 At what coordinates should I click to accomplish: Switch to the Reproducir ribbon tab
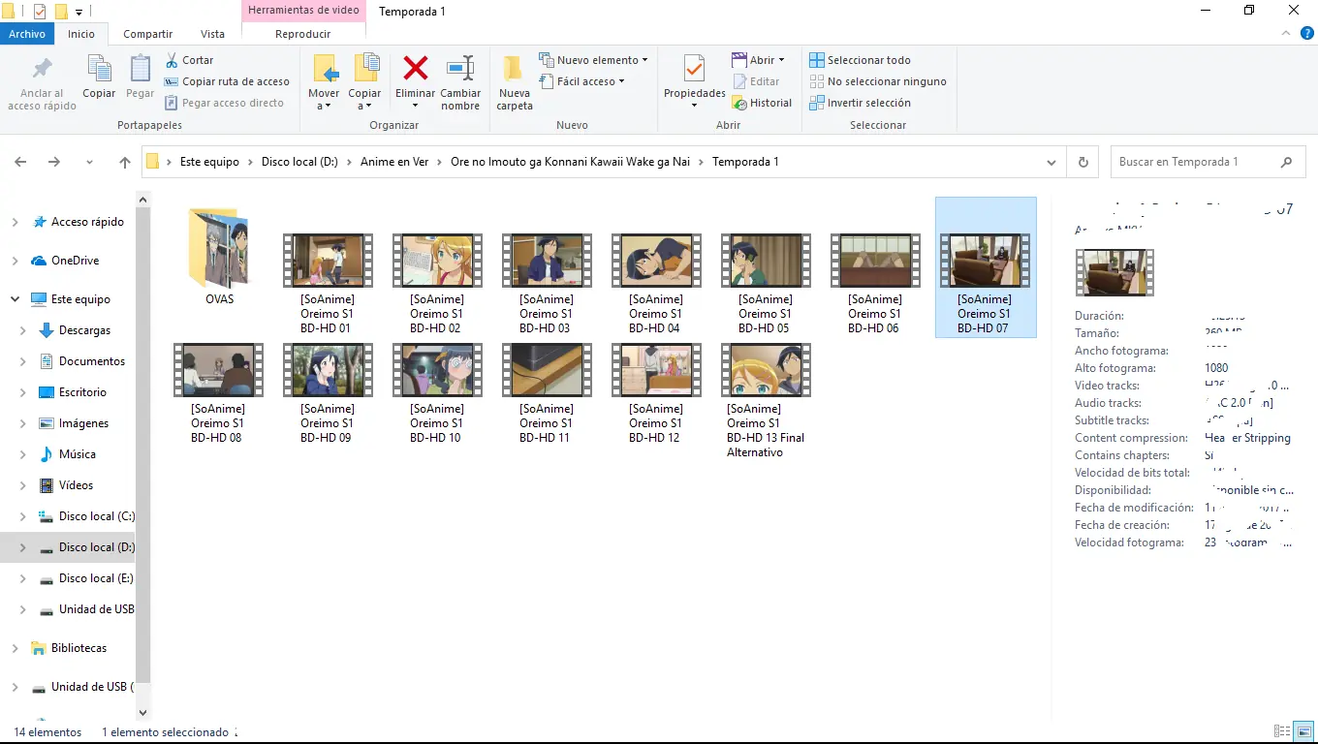tap(303, 34)
